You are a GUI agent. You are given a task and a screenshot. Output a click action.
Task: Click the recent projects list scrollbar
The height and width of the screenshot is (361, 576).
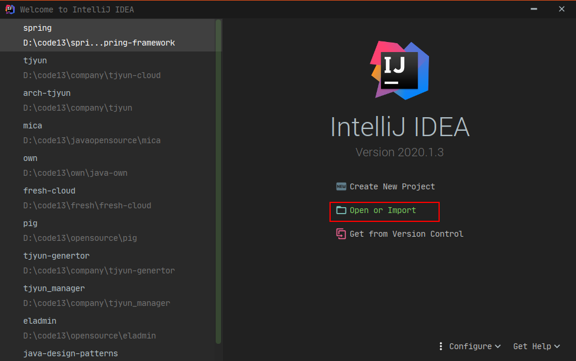(219, 178)
